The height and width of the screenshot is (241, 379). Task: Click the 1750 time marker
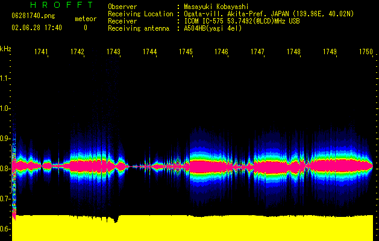(366, 52)
